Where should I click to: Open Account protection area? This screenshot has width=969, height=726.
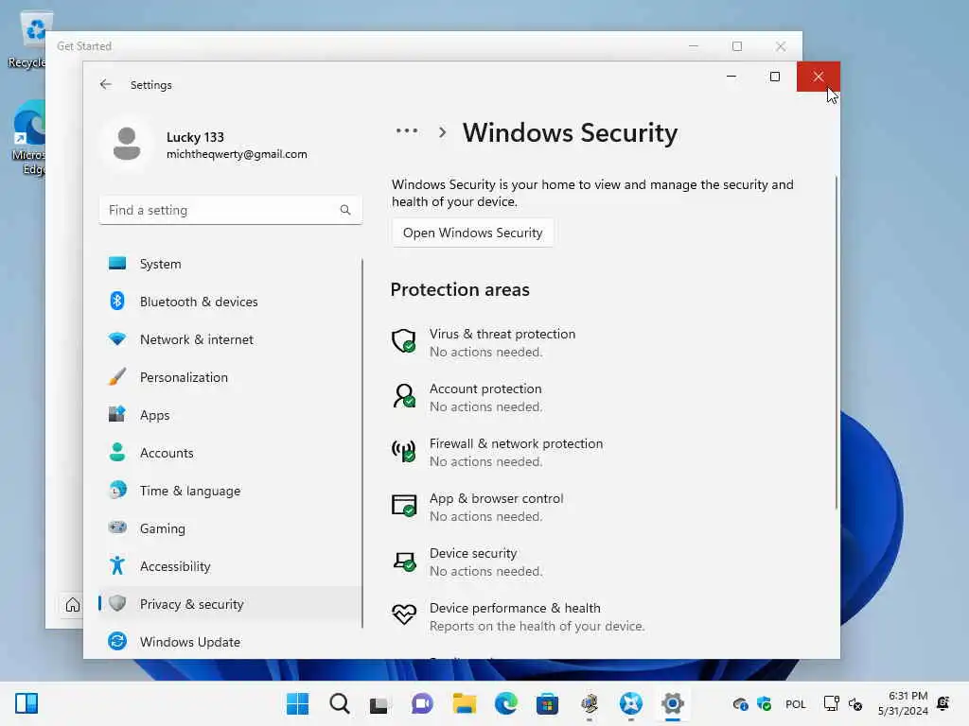click(x=485, y=398)
